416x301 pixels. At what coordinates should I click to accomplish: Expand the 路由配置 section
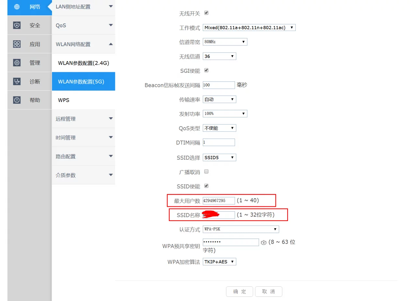[x=83, y=156]
